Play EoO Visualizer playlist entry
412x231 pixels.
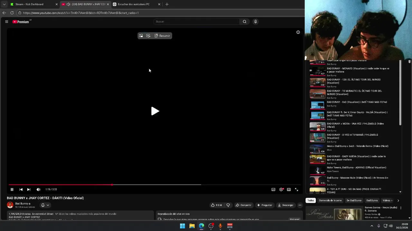tap(353, 104)
